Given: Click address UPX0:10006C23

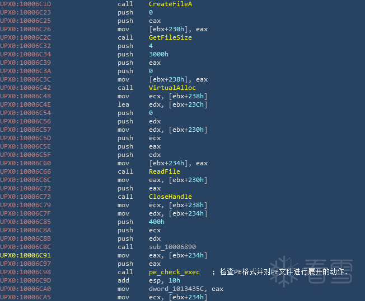Looking at the screenshot, I should (25, 12).
